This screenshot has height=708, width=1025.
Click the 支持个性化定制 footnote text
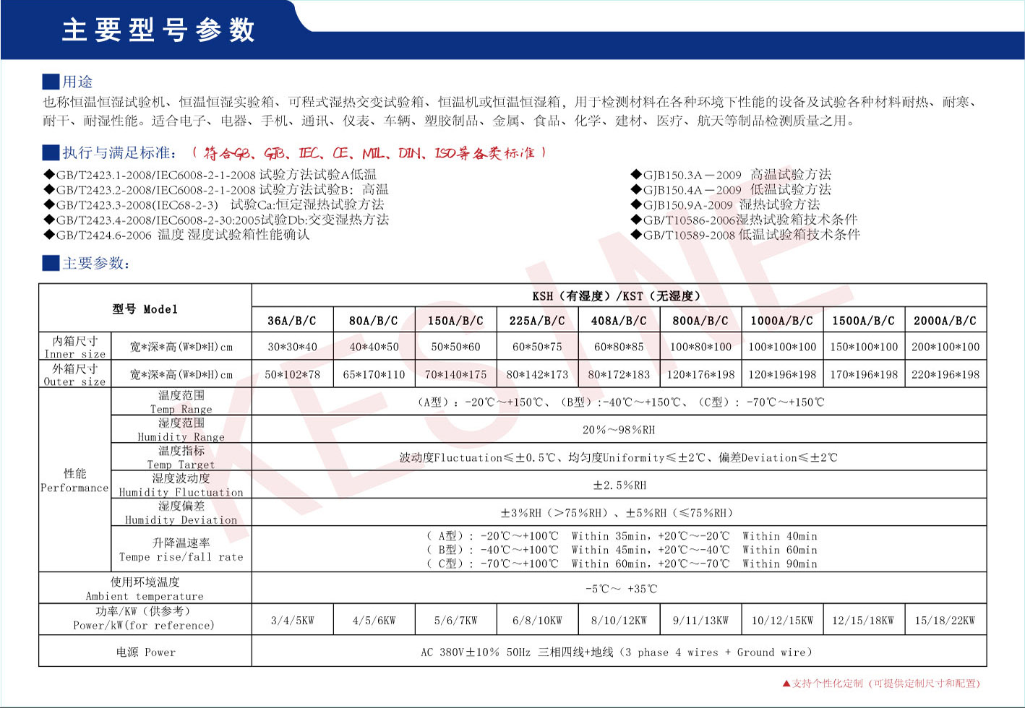click(x=881, y=683)
